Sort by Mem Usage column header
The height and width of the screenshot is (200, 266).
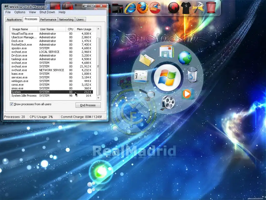click(x=84, y=29)
